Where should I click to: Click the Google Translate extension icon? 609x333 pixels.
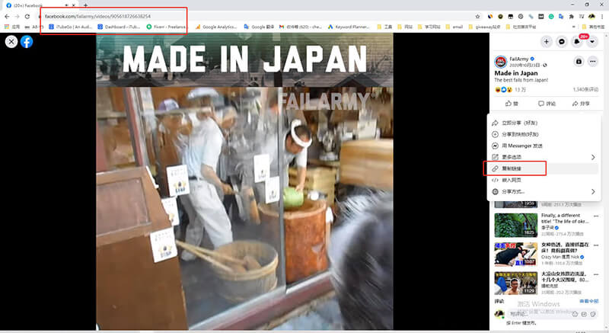[x=561, y=16]
